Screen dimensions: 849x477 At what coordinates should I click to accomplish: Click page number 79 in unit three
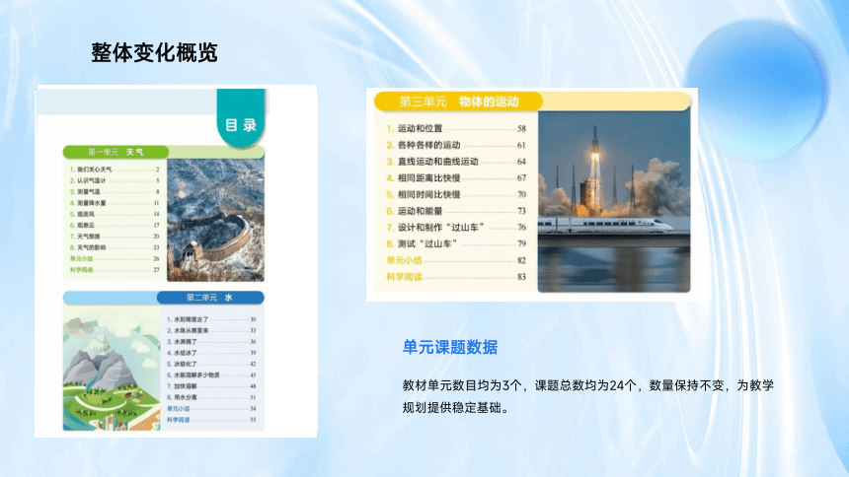pyautogui.click(x=521, y=243)
